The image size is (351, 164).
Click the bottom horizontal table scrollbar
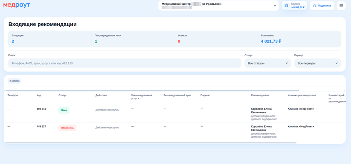(151, 143)
